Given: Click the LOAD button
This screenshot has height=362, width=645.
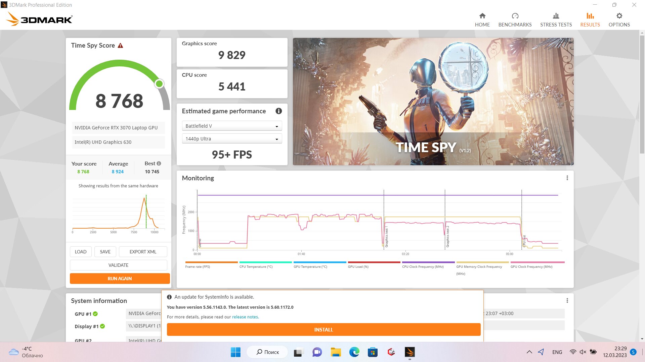Looking at the screenshot, I should (x=81, y=252).
